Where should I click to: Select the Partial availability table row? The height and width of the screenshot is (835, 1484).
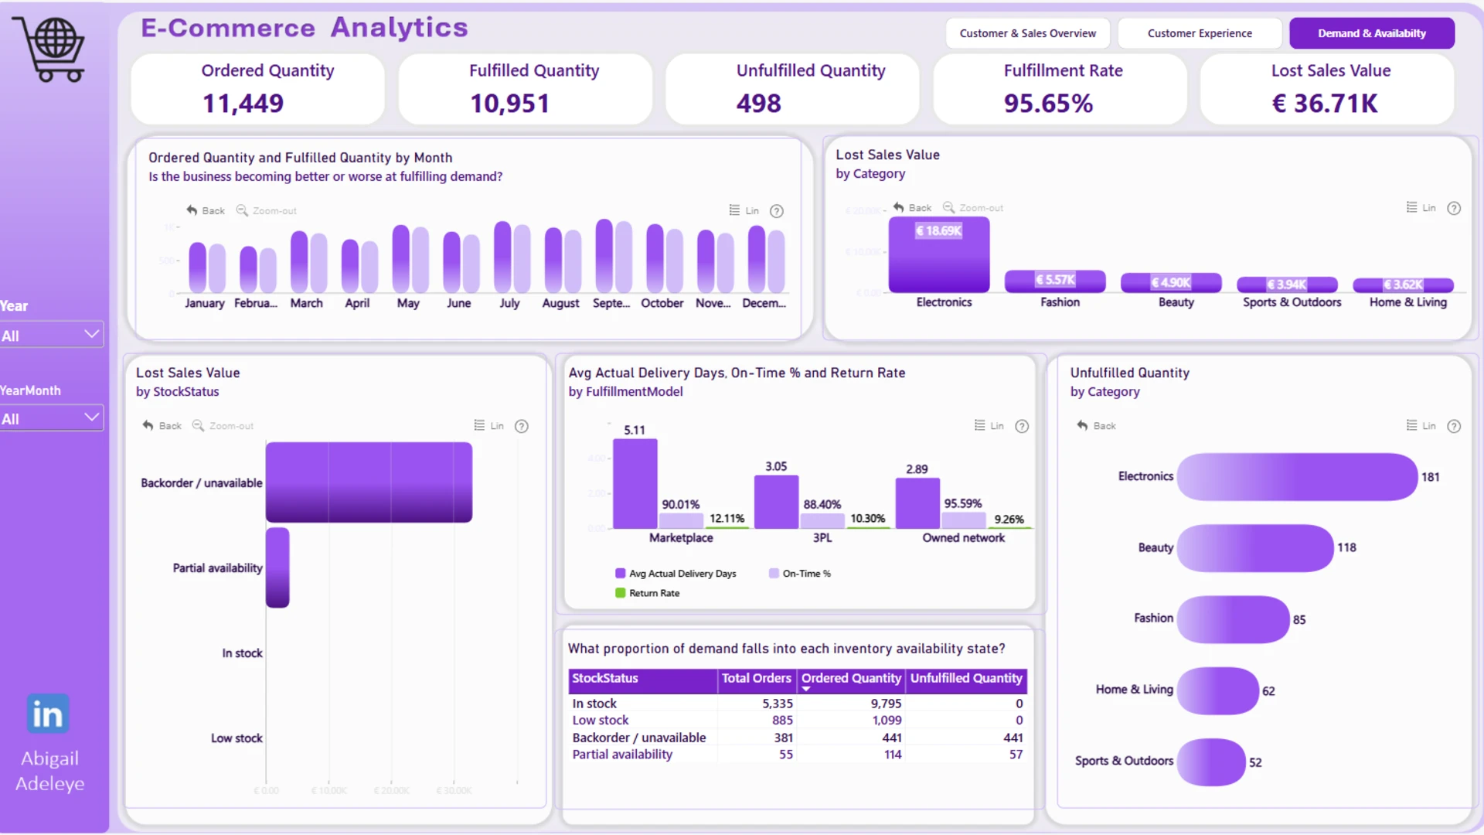[798, 755]
